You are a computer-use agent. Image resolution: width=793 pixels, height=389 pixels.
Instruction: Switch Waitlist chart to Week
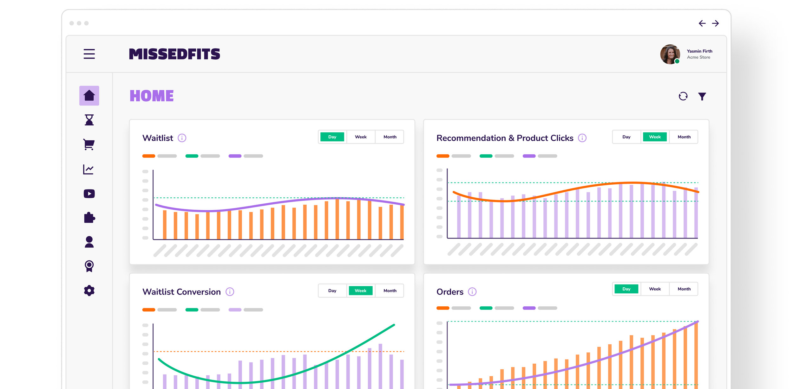click(361, 137)
